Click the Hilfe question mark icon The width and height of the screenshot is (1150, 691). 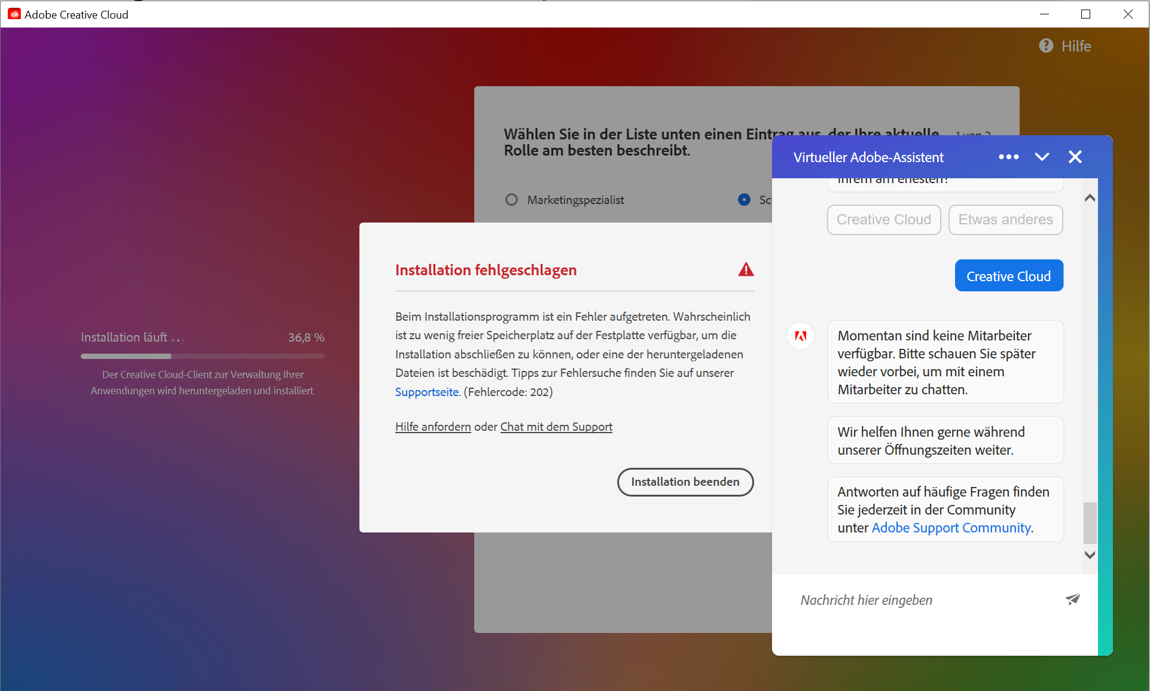(x=1046, y=46)
